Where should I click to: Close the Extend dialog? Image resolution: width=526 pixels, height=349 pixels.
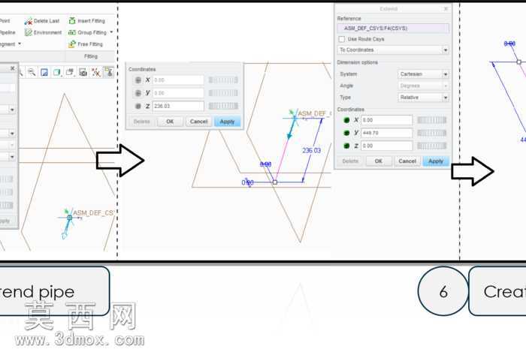[x=446, y=9]
